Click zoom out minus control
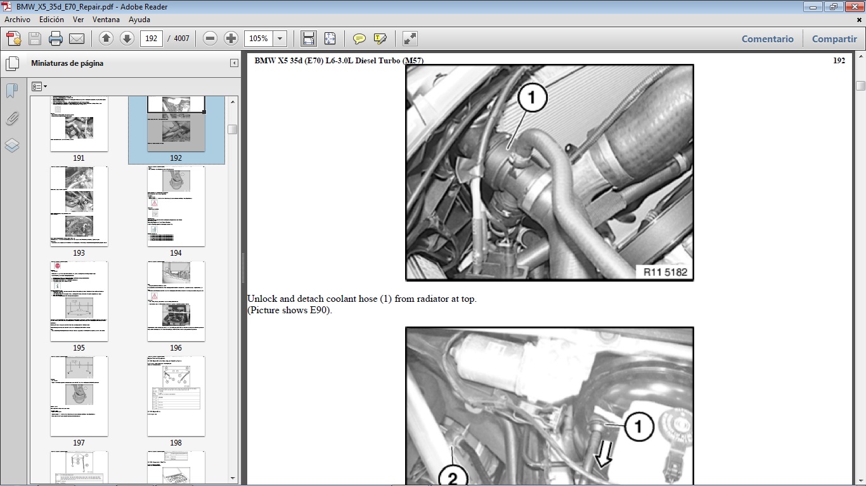This screenshot has width=866, height=486. click(x=209, y=38)
